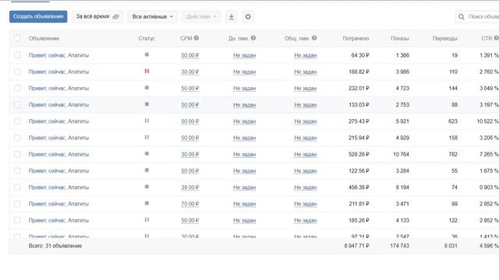Sort by the CPM column header

[x=186, y=38]
